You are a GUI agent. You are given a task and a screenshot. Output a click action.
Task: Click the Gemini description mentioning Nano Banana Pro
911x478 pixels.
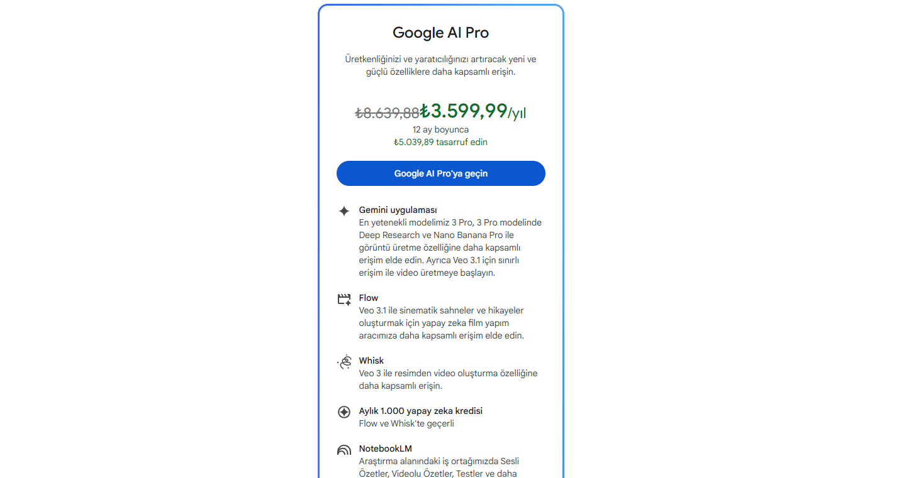[x=450, y=247]
